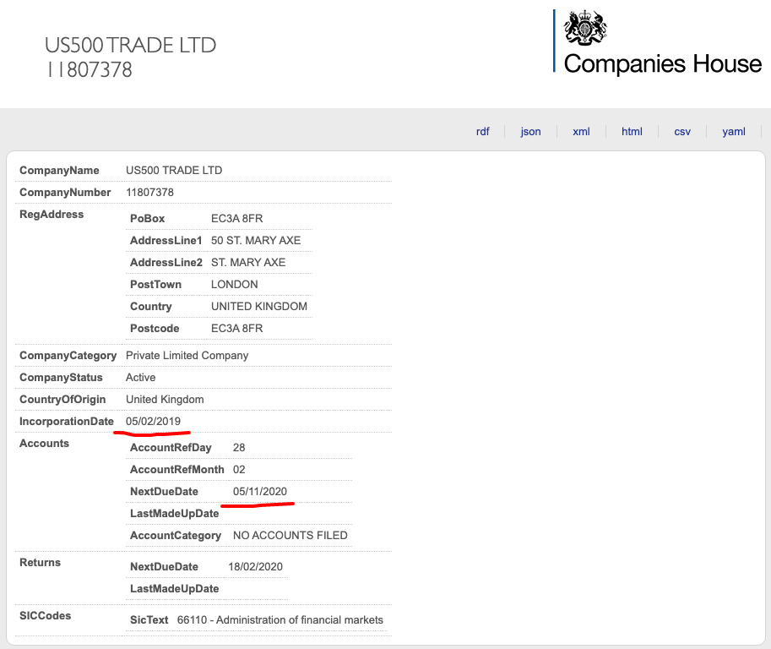Select the CompanyName label

click(x=59, y=170)
